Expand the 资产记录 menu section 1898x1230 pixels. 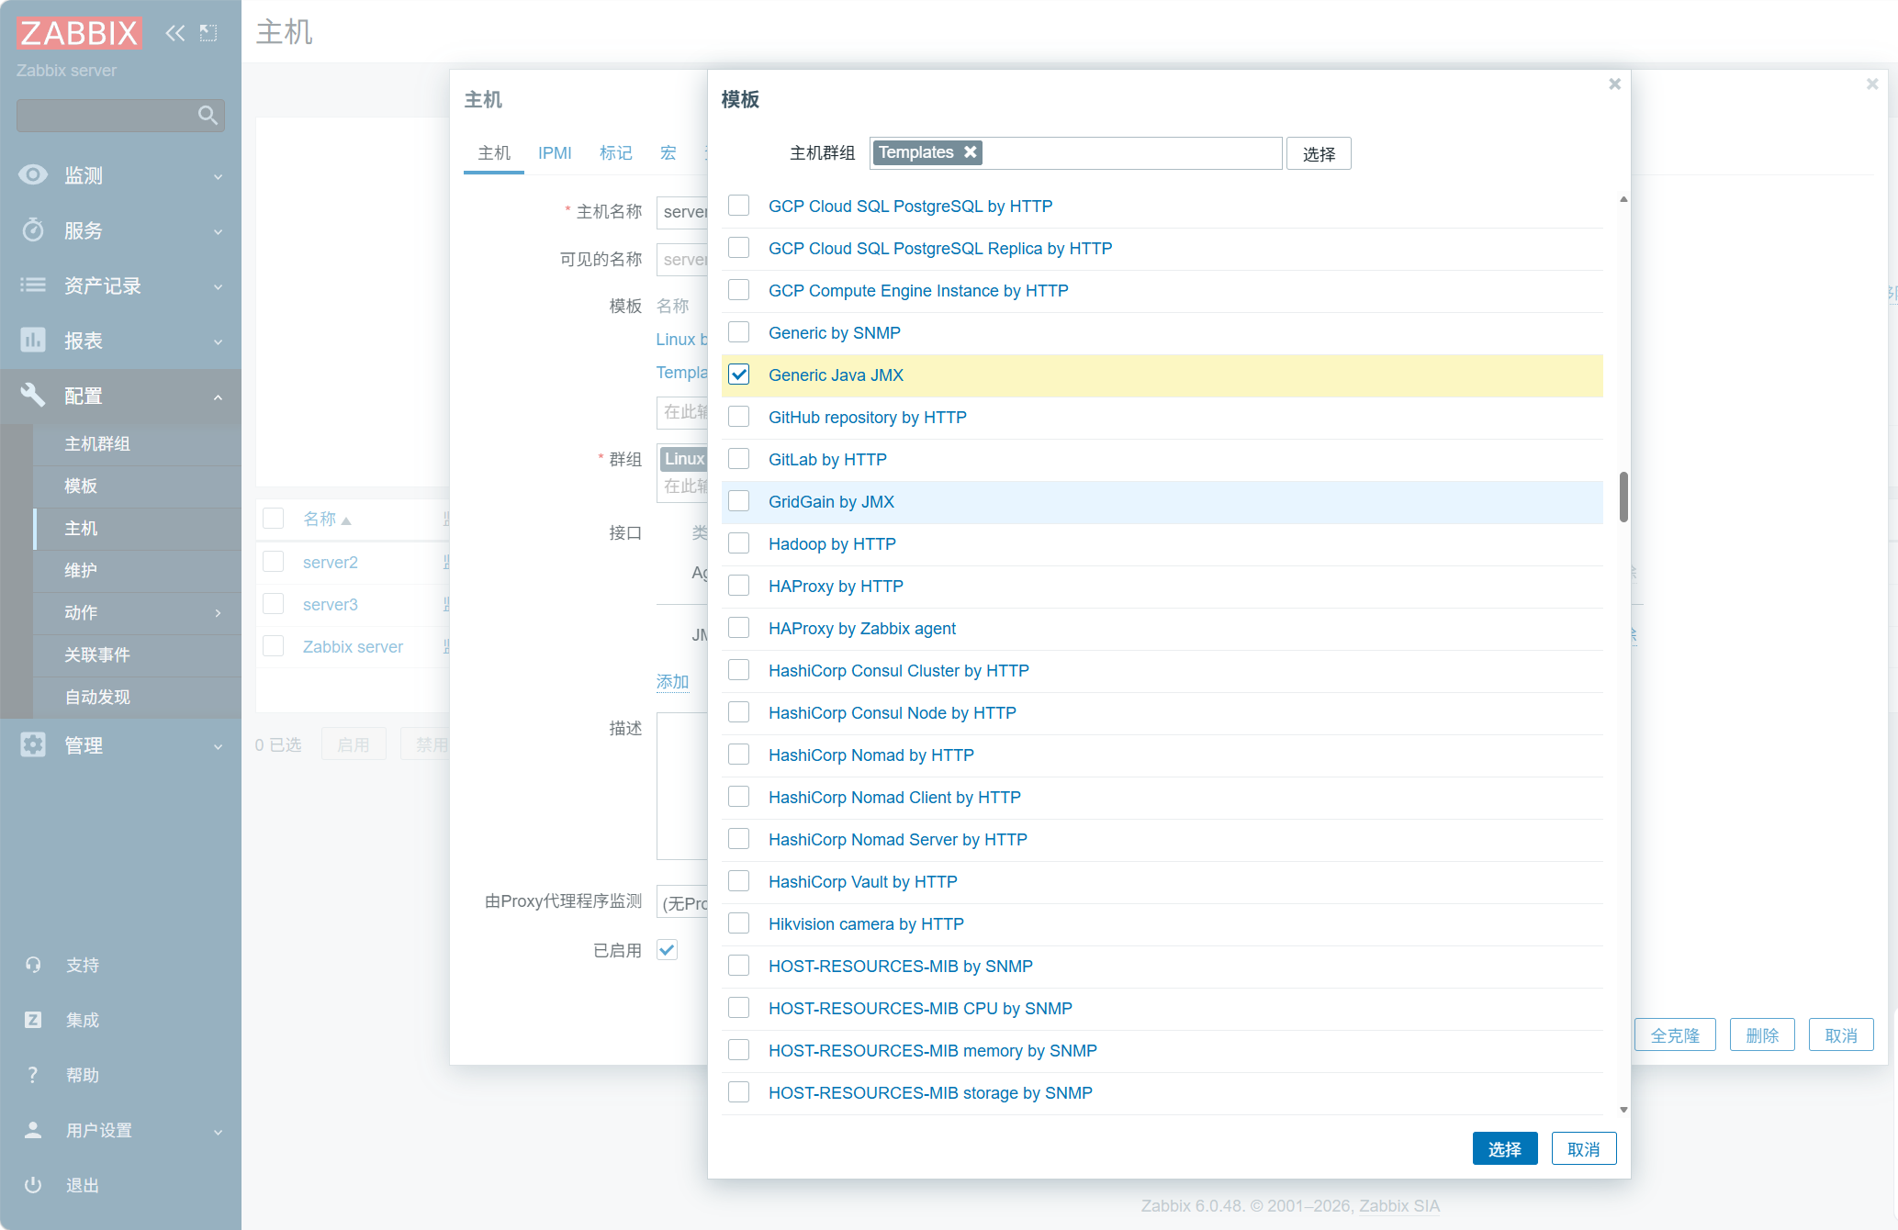[x=218, y=285]
